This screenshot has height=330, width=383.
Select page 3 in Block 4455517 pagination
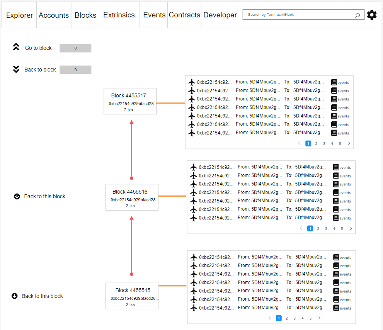(x=324, y=143)
